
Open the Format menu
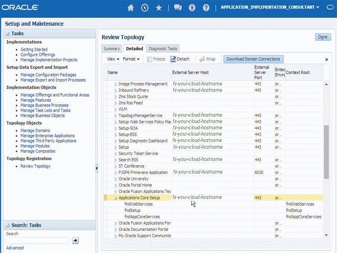(131, 59)
